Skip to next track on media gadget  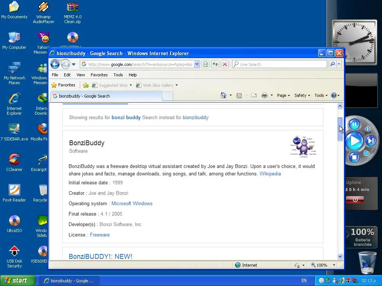click(x=371, y=141)
